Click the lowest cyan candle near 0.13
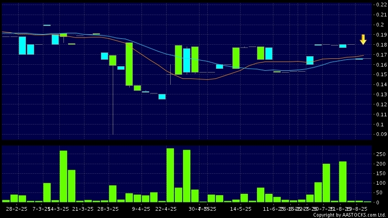This screenshot has width=388, height=218. 162,97
